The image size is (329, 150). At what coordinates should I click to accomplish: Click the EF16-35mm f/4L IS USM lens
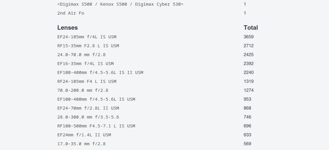tap(85, 64)
